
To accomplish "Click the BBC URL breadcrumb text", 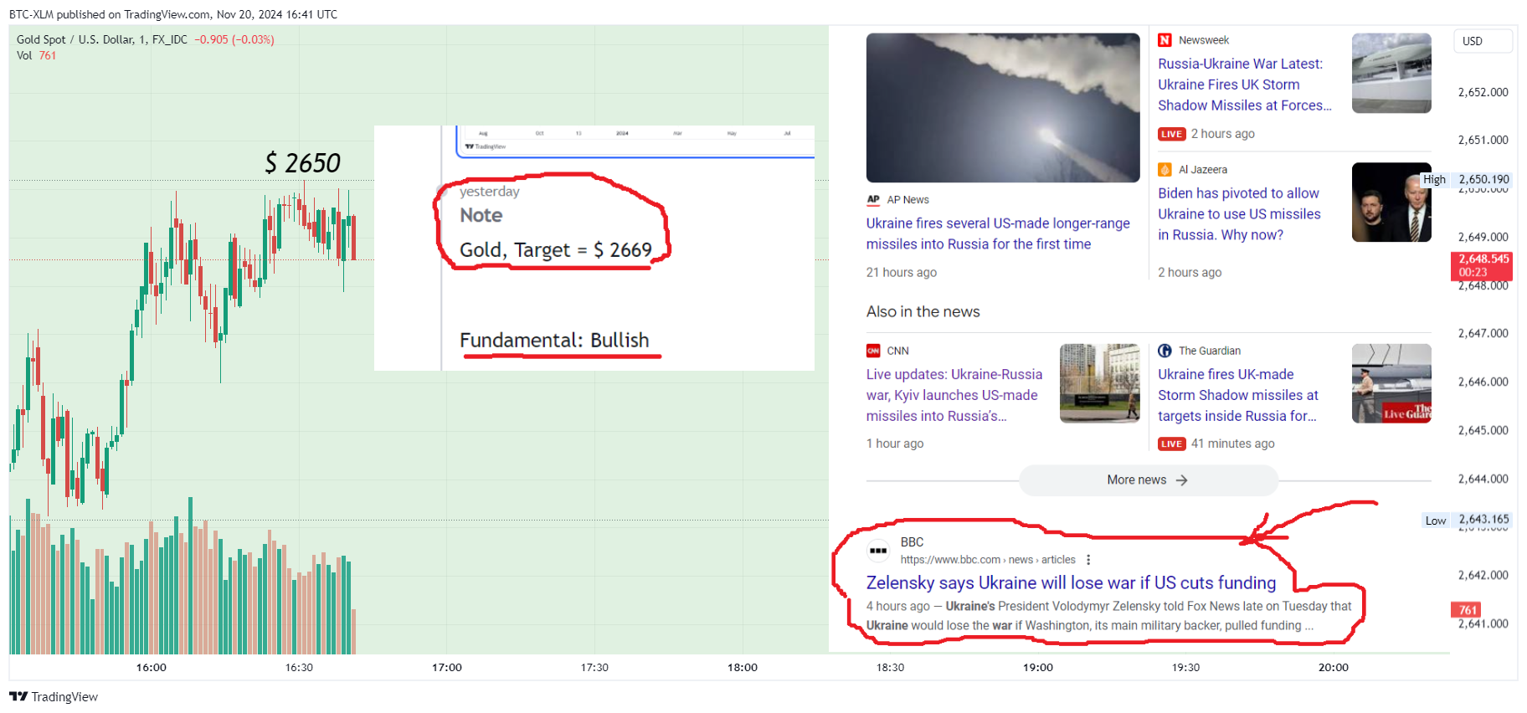I will pos(988,560).
